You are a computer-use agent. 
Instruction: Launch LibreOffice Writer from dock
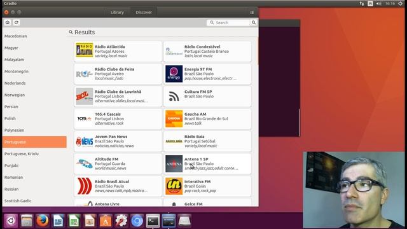[x=58, y=221]
